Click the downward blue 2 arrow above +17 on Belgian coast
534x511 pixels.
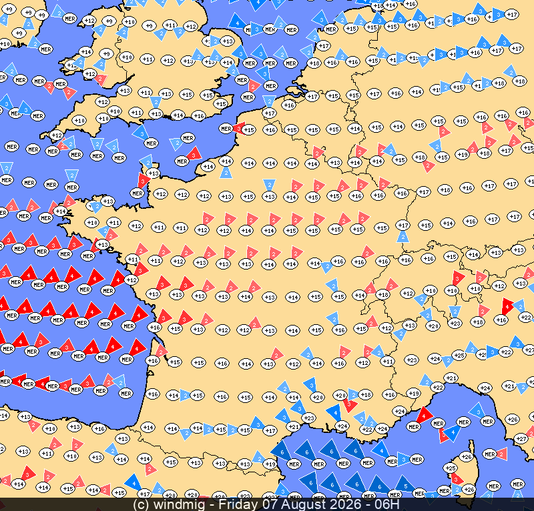(269, 101)
